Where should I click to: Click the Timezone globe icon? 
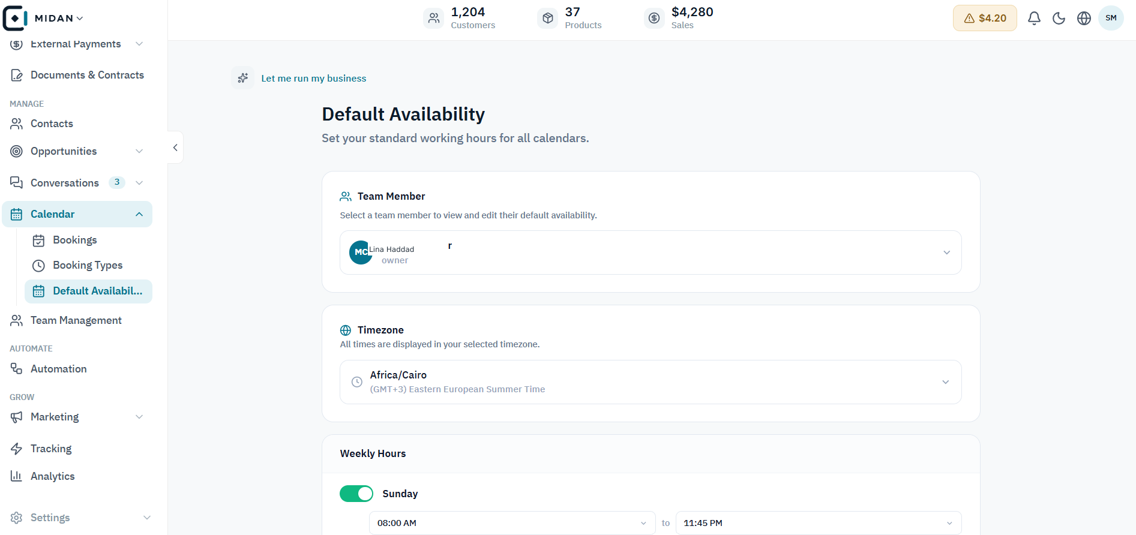pos(346,330)
